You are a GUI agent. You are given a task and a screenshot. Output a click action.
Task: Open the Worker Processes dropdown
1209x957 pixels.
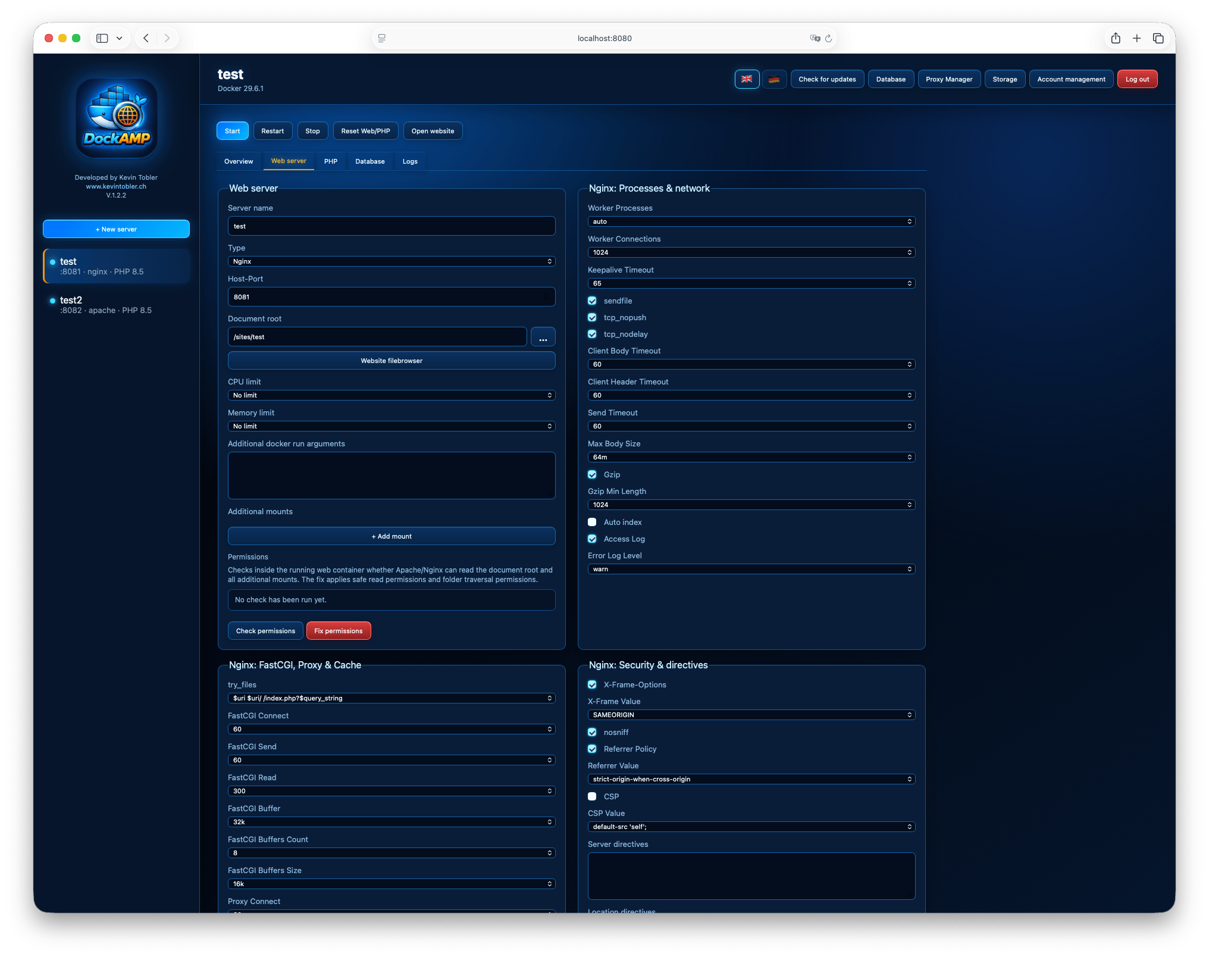[751, 221]
